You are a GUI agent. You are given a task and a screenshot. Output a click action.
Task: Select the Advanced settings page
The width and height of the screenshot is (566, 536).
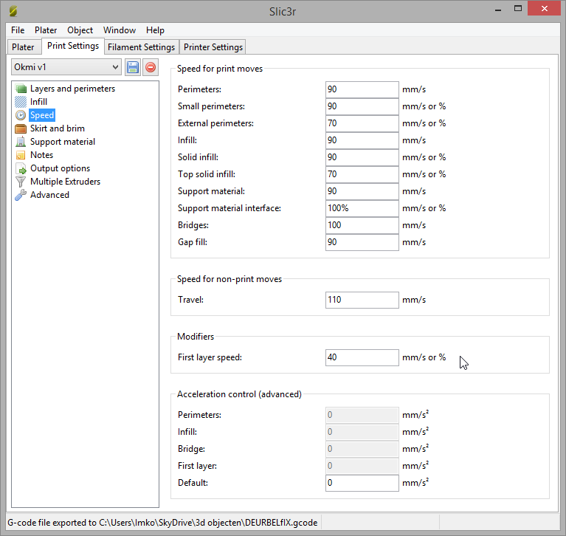(49, 195)
